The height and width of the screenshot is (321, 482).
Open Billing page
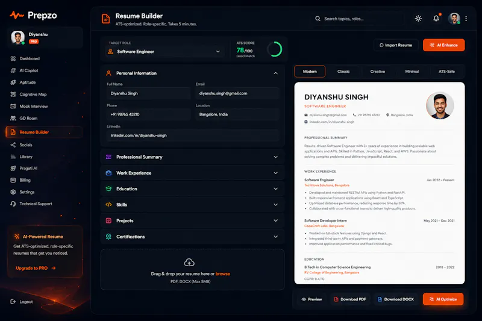point(20,180)
